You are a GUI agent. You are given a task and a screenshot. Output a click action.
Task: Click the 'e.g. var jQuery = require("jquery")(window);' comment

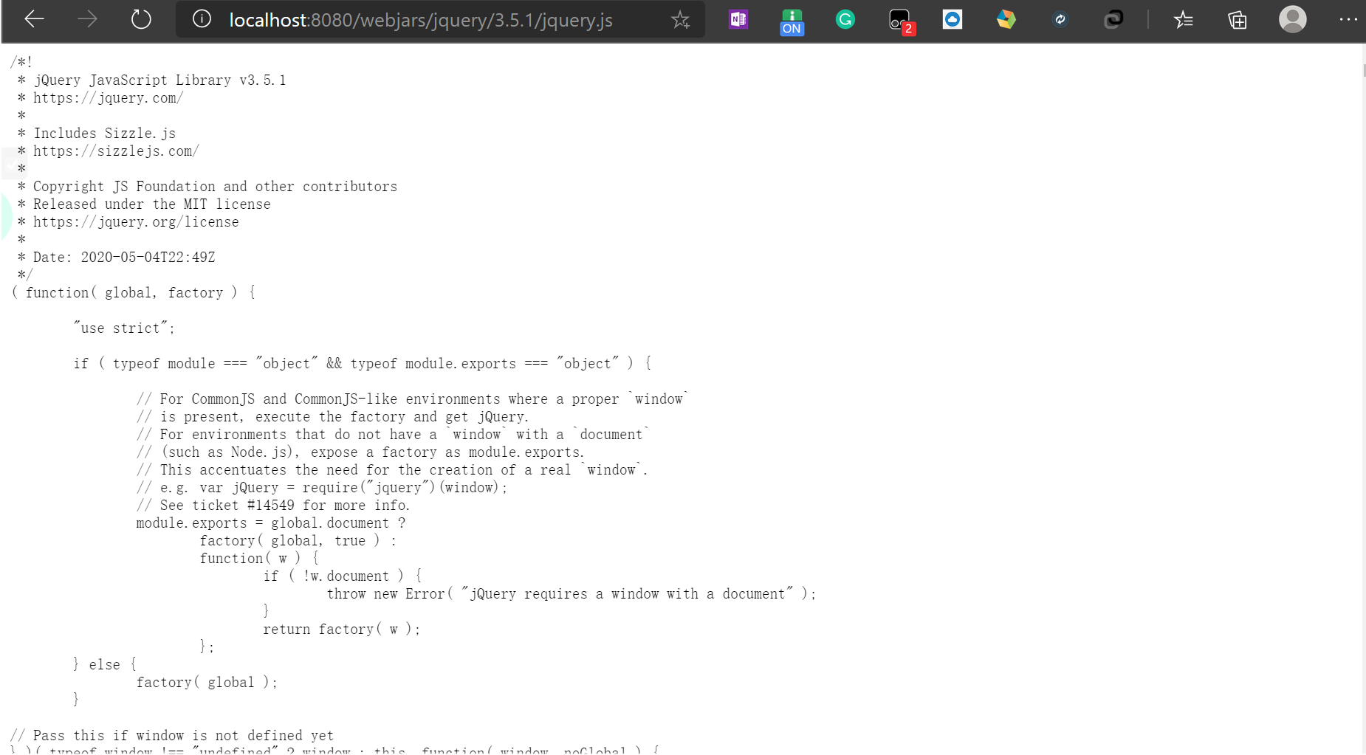click(322, 487)
